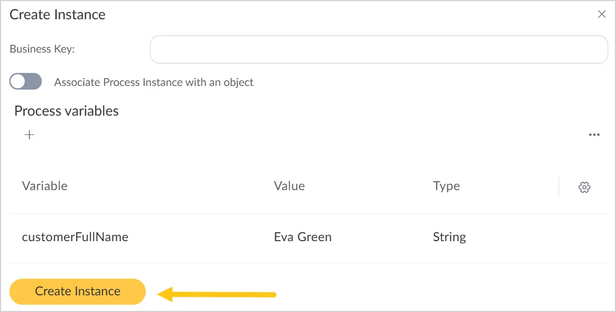Image resolution: width=616 pixels, height=312 pixels.
Task: Click the yellow arrow pointing at button
Action: [x=217, y=294]
